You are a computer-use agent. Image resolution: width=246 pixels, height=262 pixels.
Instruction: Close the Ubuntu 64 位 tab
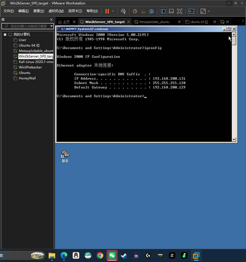pos(215,22)
